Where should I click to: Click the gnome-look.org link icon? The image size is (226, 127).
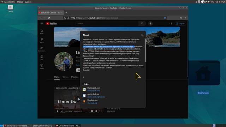[84, 96]
